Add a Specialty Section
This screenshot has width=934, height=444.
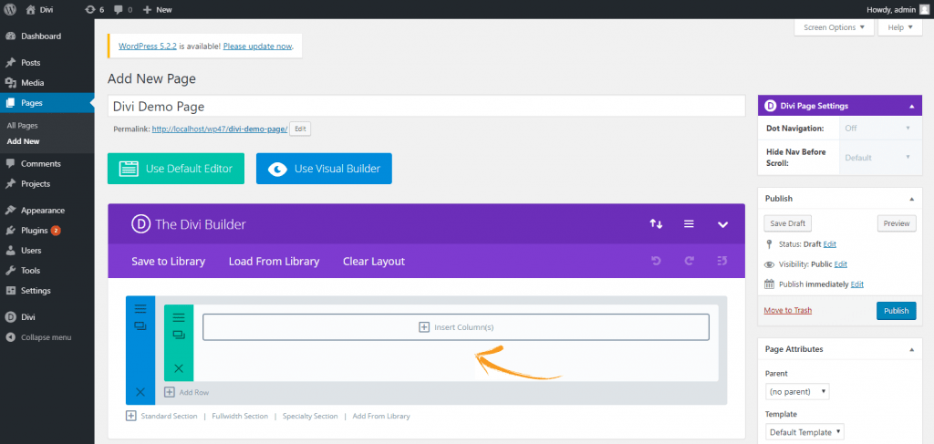click(x=310, y=416)
